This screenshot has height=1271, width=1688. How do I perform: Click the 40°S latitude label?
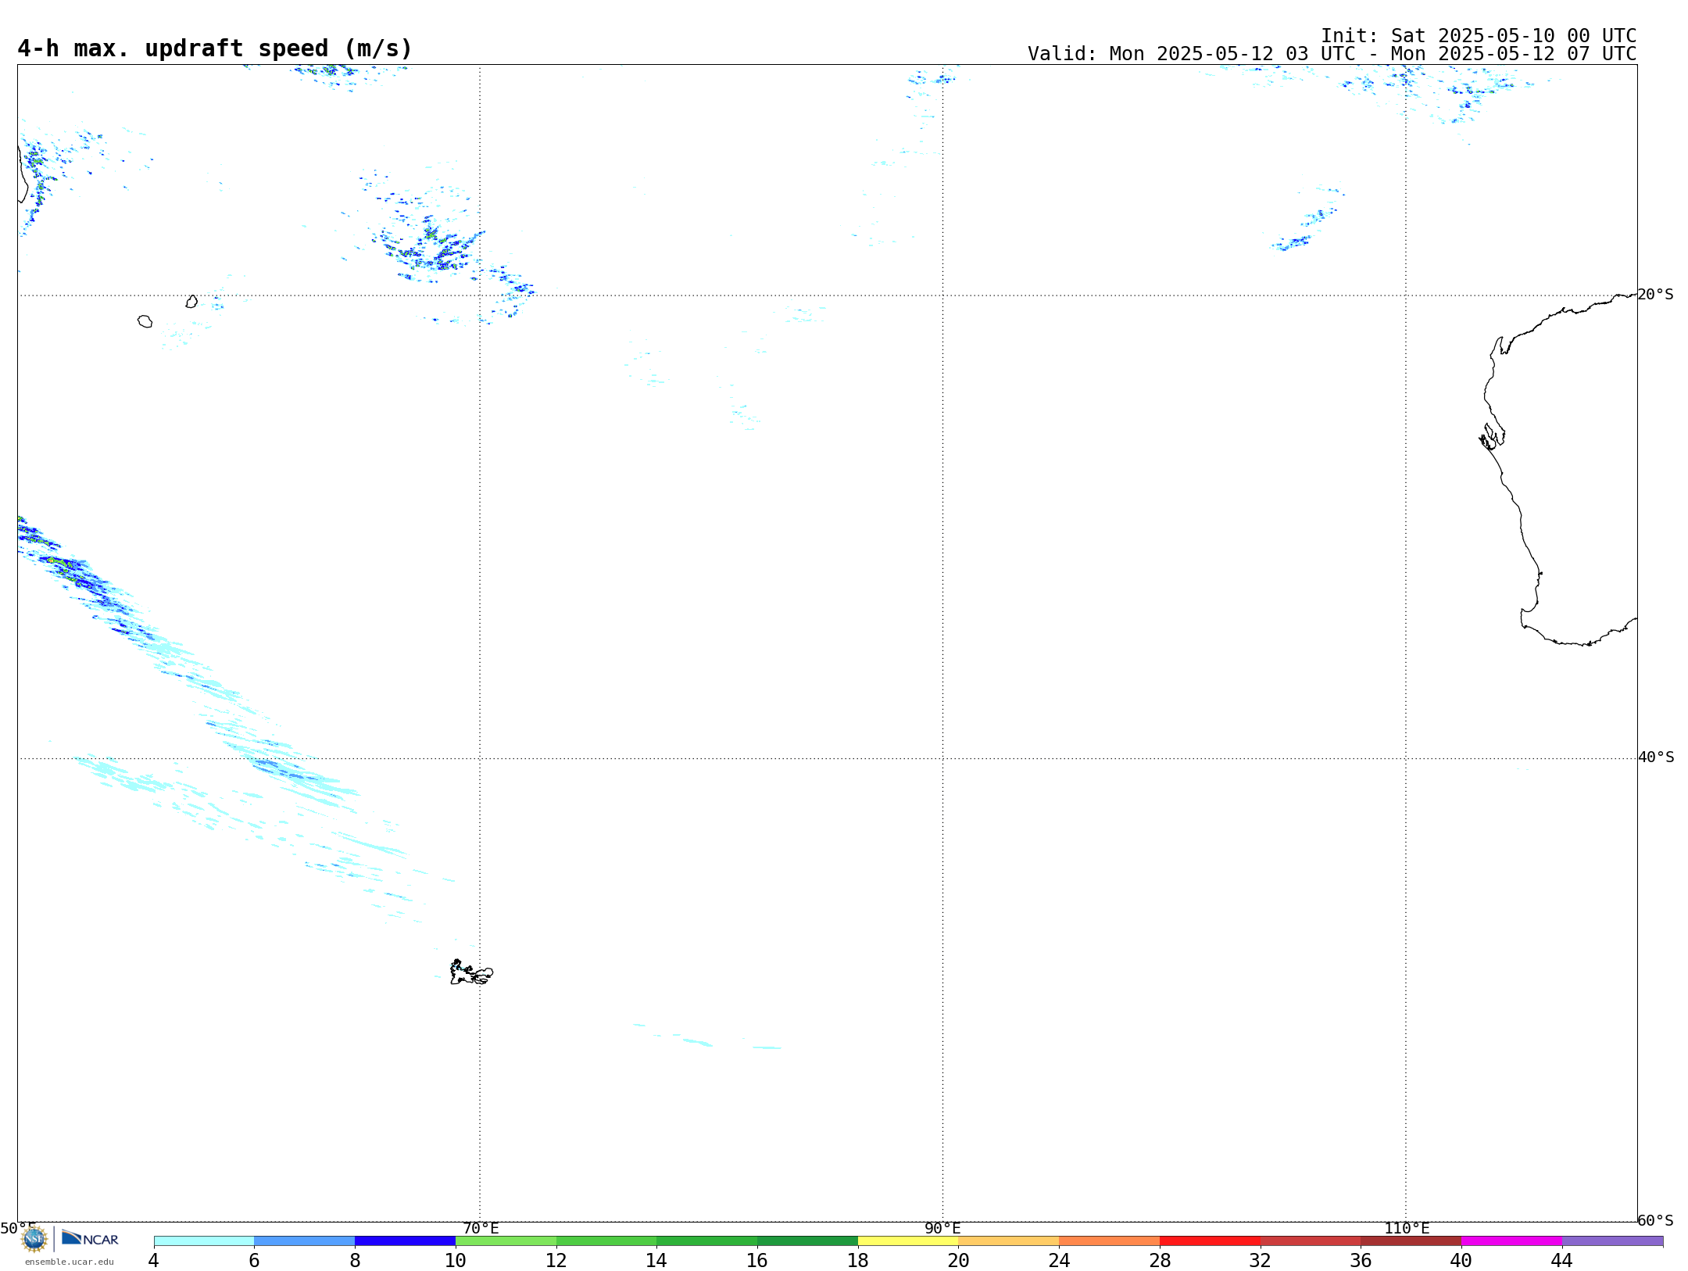pyautogui.click(x=1656, y=757)
